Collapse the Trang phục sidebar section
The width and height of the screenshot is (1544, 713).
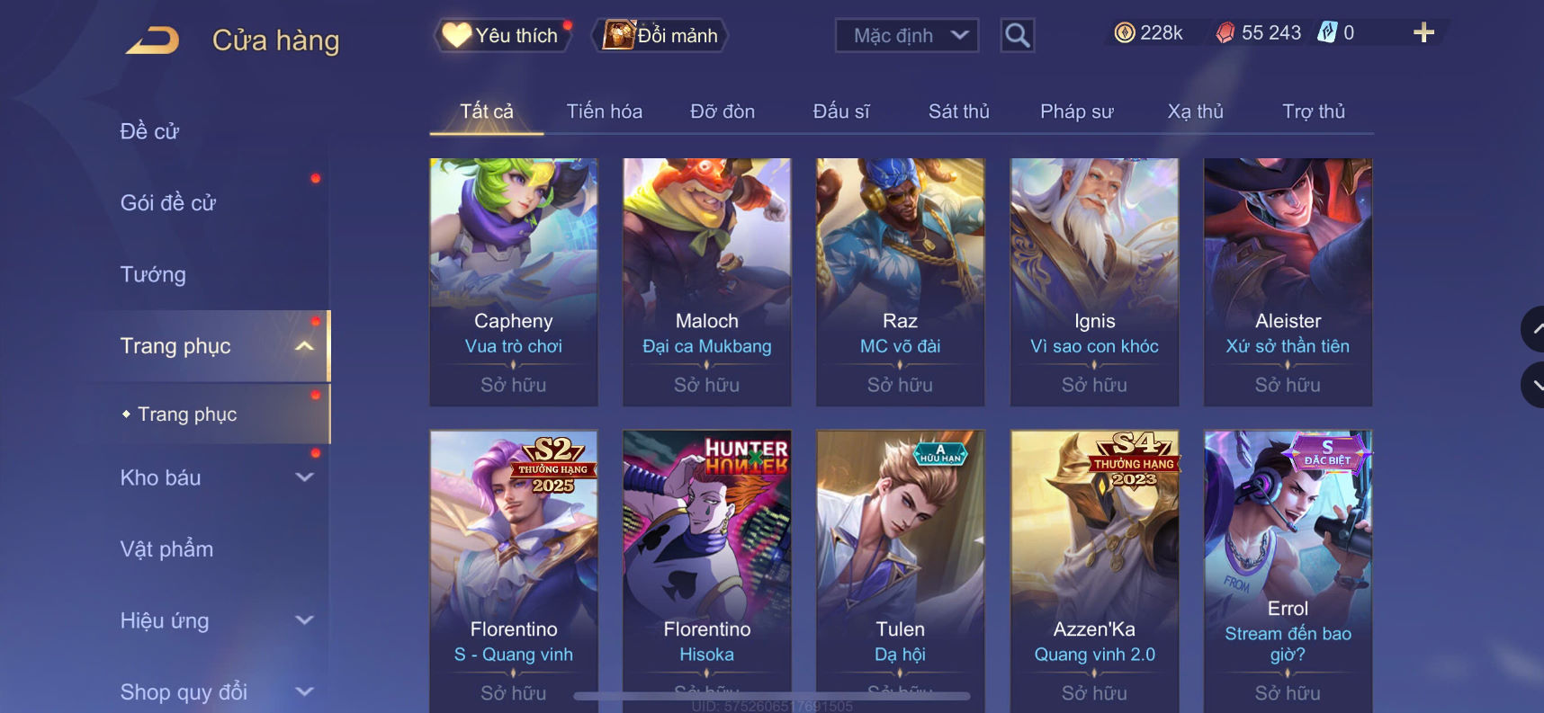(x=304, y=346)
